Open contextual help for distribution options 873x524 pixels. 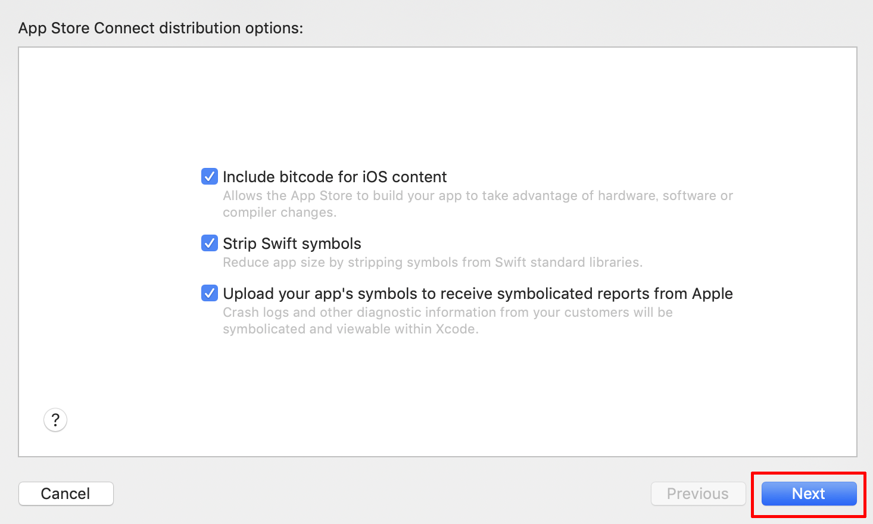(x=55, y=420)
